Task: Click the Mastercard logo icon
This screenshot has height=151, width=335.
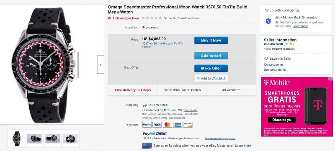Action: pos(167,125)
